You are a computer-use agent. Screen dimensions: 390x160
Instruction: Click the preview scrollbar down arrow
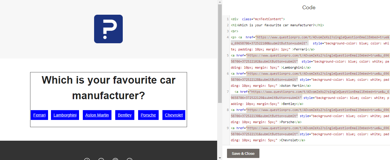(x=220, y=158)
